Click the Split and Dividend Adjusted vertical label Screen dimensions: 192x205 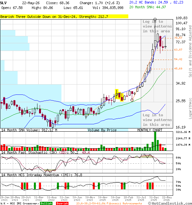pyautogui.click(x=190, y=51)
